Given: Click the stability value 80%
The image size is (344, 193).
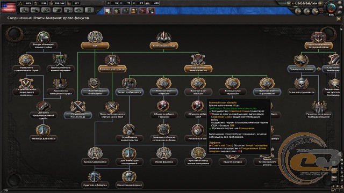Looking at the screenshot, I should click(28, 3).
